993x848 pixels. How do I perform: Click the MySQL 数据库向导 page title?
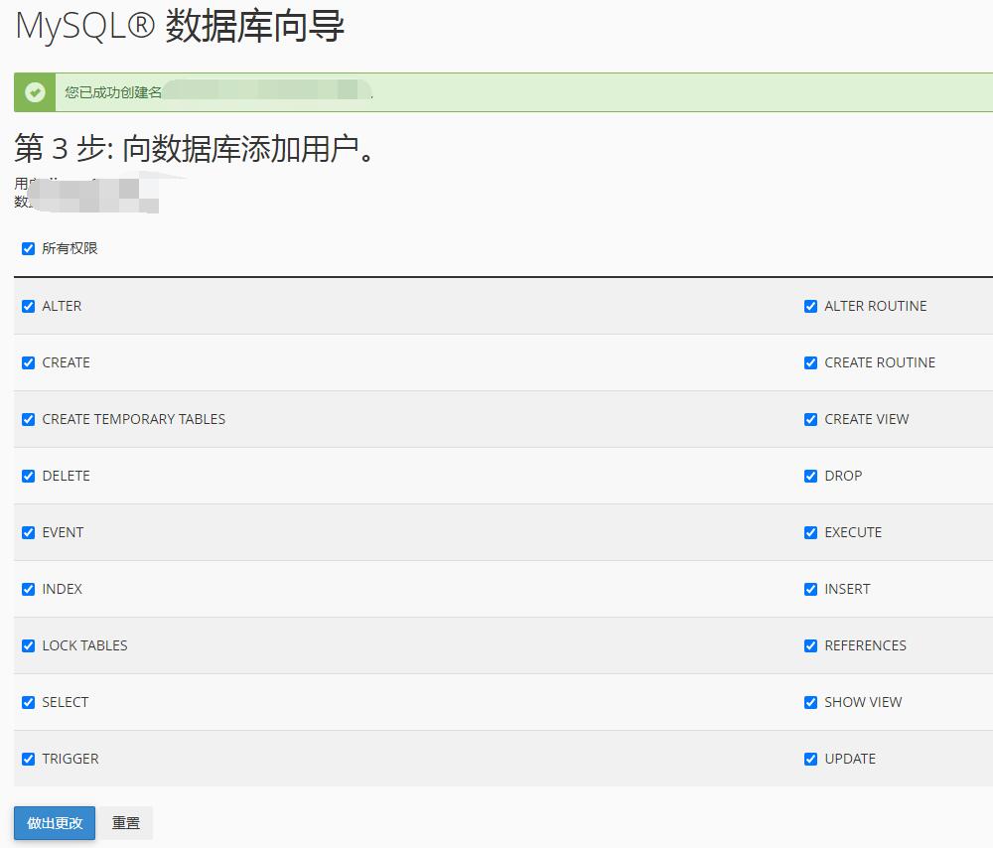click(180, 27)
